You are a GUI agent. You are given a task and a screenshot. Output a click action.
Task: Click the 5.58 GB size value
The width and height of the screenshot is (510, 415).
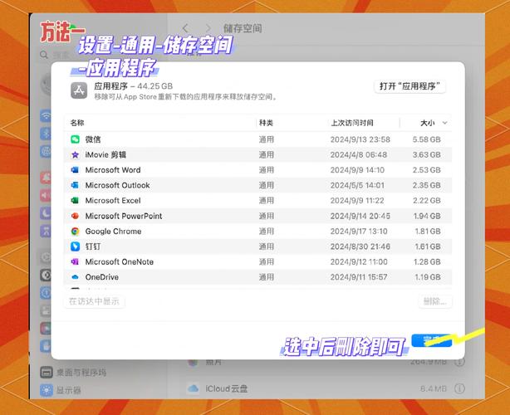426,139
